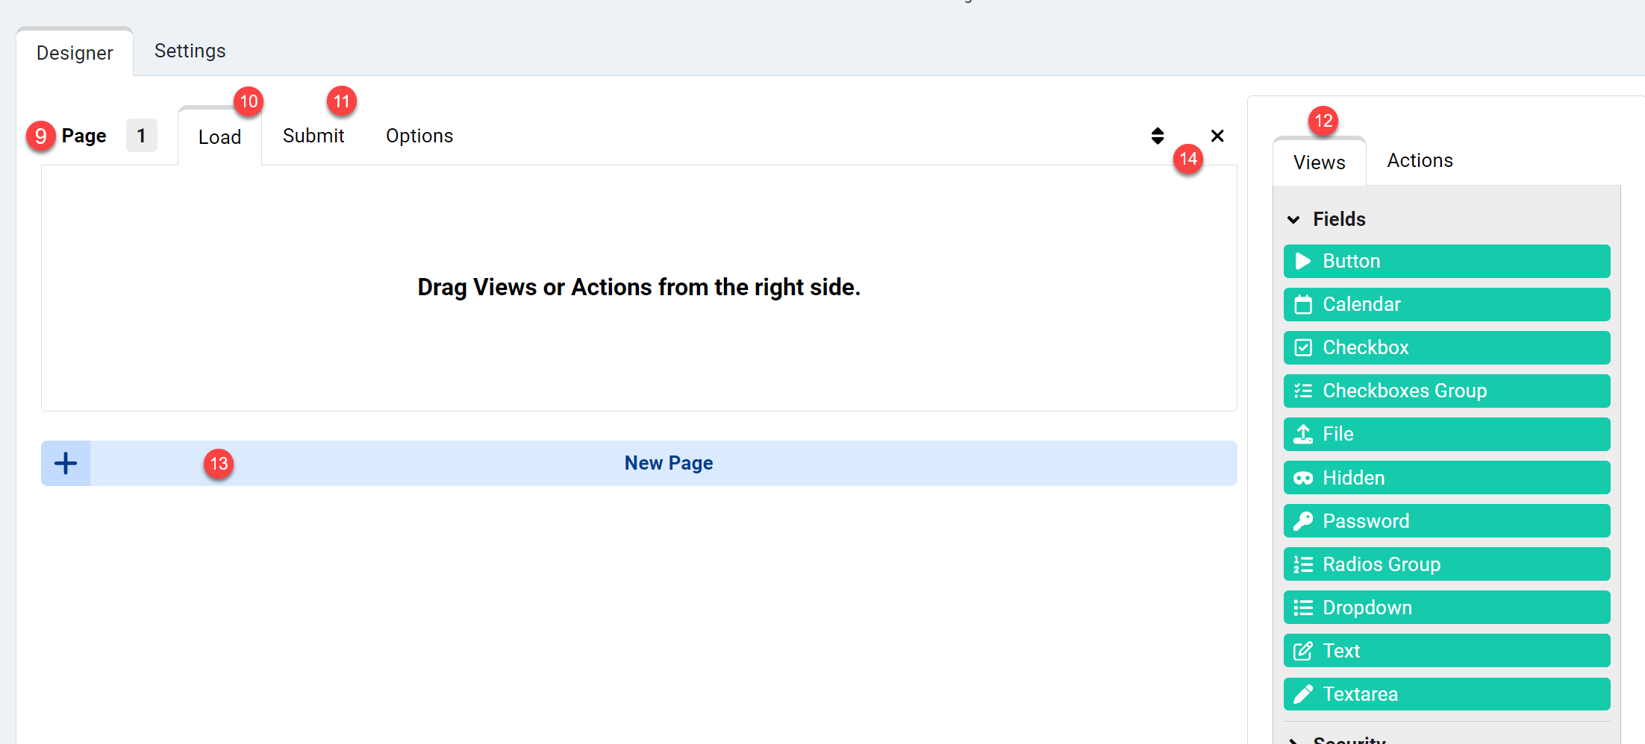
Task: Click the plus icon beside New Page
Action: [x=66, y=464]
